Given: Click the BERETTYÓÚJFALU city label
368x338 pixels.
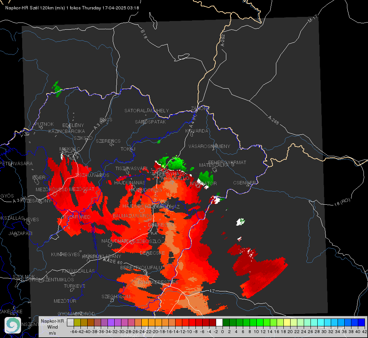Looking at the screenshot, I should (141, 268).
